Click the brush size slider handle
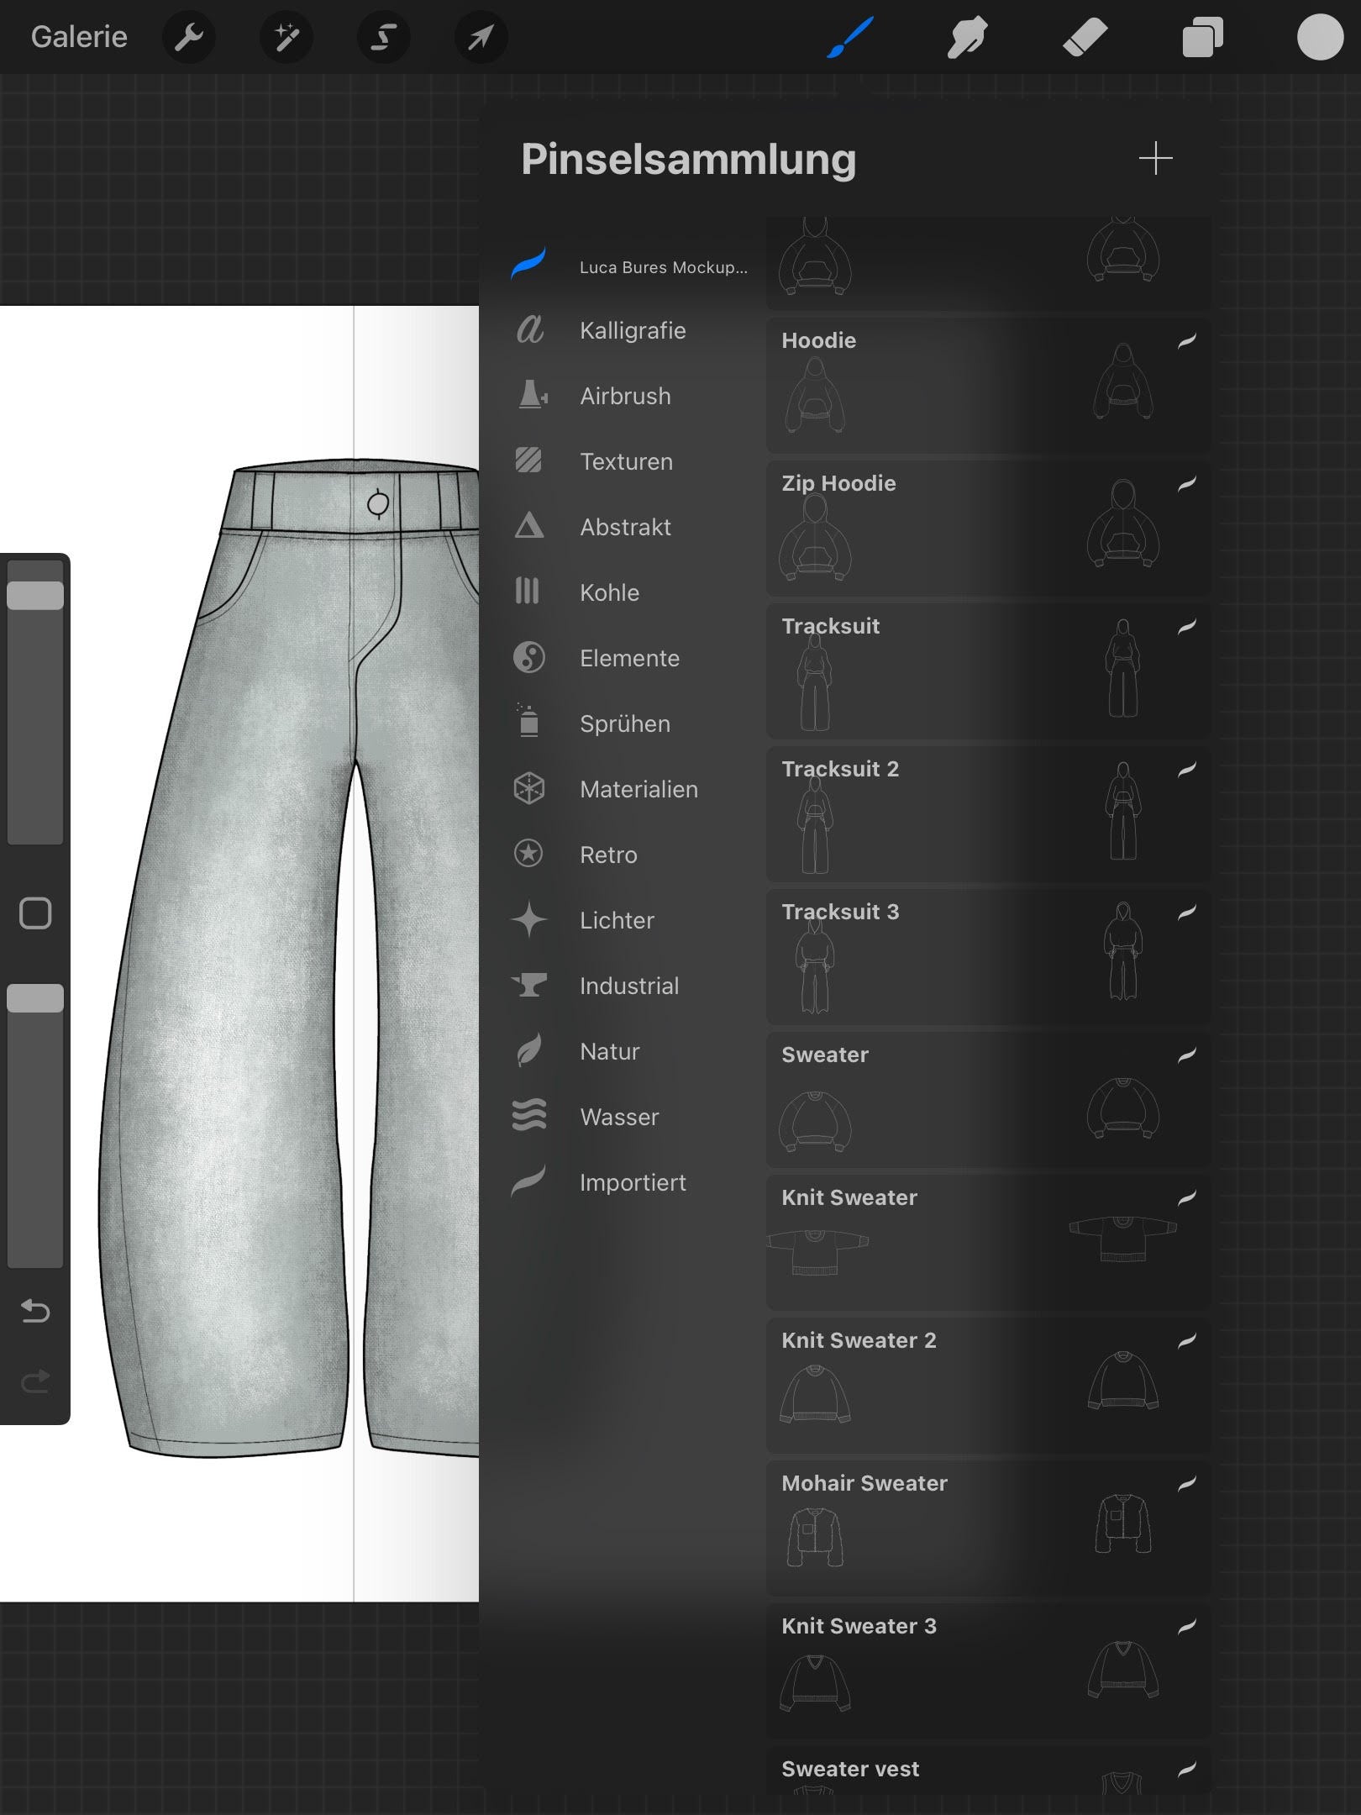The width and height of the screenshot is (1361, 1815). (x=35, y=595)
